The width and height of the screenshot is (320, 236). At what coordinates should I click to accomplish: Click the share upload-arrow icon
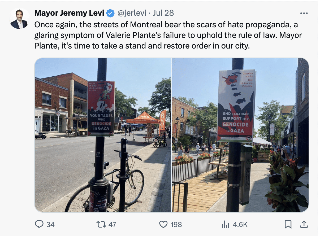pyautogui.click(x=303, y=224)
